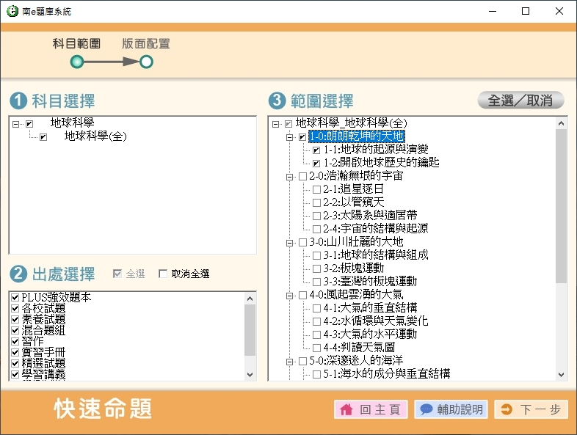Click the home icon on 回主頁 button
Viewport: 577px width, 435px height.
[346, 409]
